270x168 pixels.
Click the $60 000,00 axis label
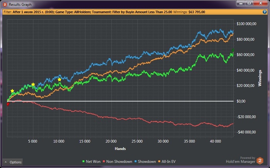coord(245,55)
